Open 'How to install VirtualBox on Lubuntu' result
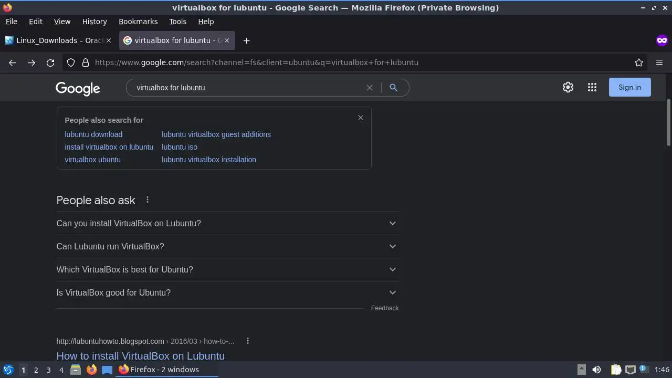This screenshot has width=672, height=378. [x=140, y=355]
